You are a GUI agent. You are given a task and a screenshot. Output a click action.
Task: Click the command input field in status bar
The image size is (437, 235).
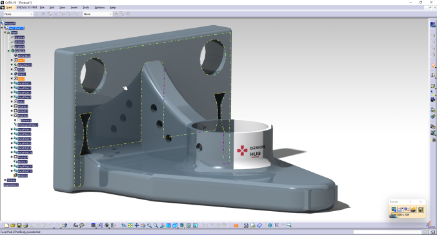[387, 232]
